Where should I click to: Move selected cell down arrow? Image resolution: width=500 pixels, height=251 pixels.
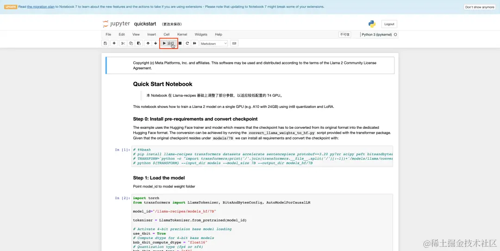coord(156,44)
